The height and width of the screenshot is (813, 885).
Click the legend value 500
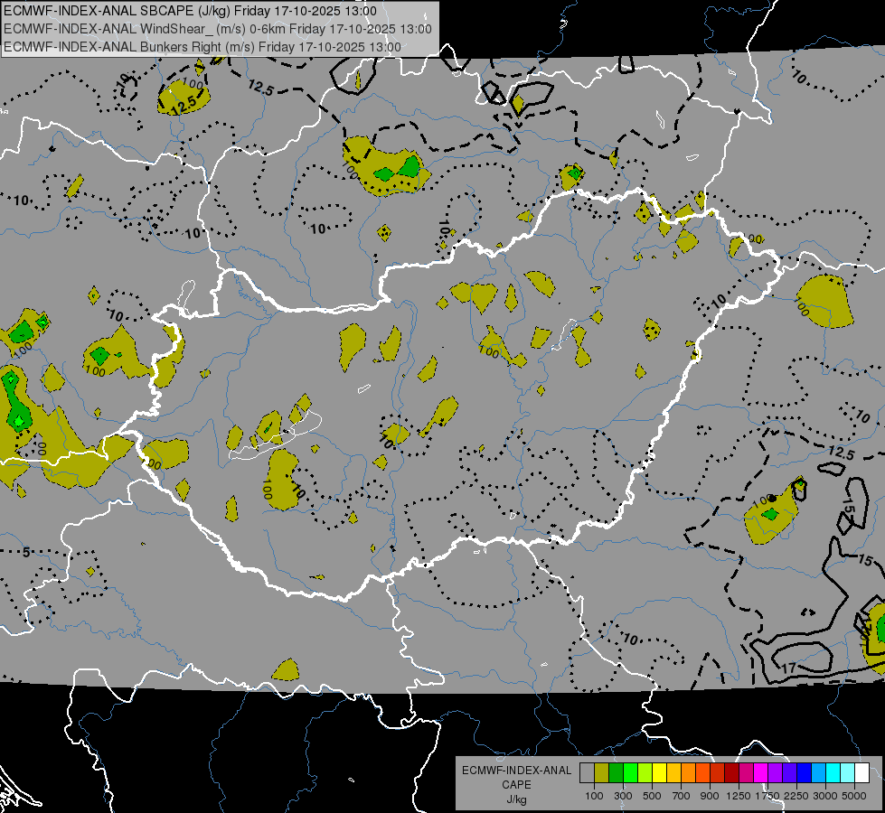652,796
